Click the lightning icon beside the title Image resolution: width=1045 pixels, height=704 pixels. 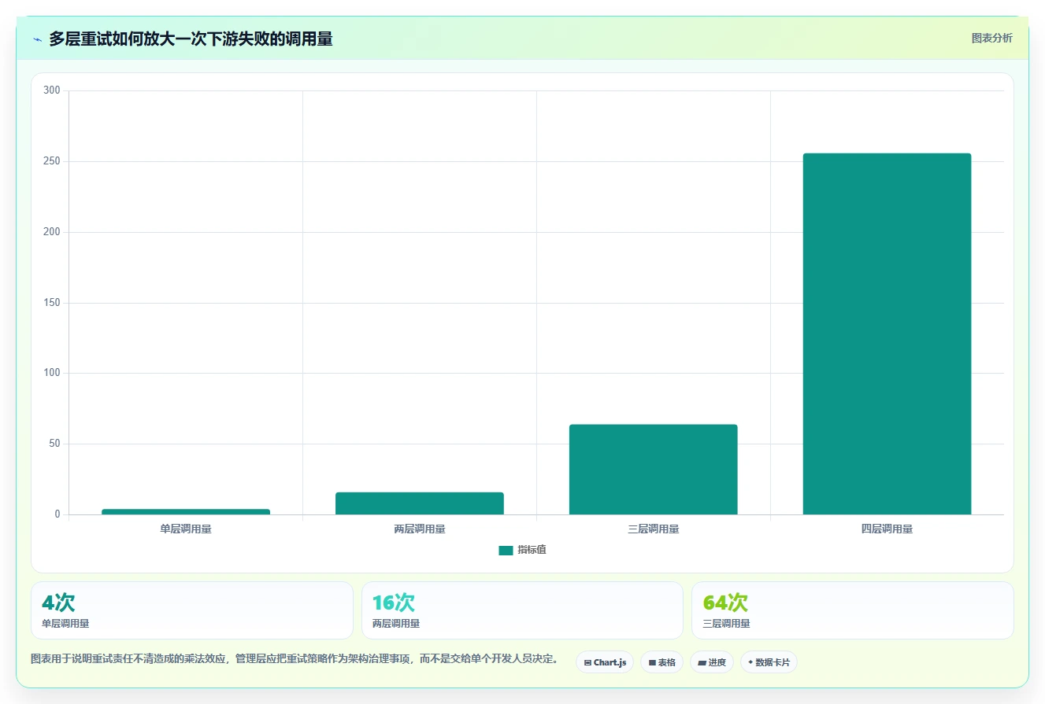(x=37, y=39)
